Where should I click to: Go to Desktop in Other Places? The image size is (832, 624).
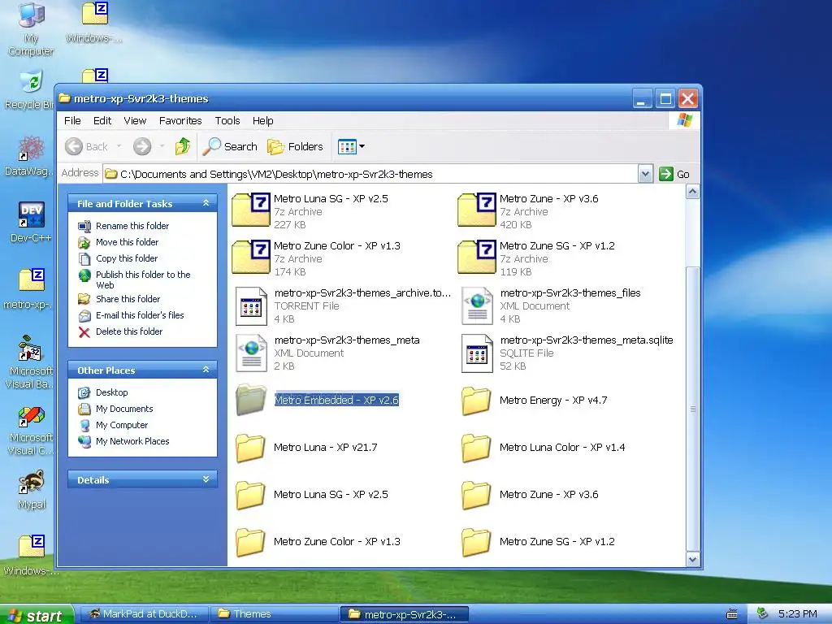112,392
